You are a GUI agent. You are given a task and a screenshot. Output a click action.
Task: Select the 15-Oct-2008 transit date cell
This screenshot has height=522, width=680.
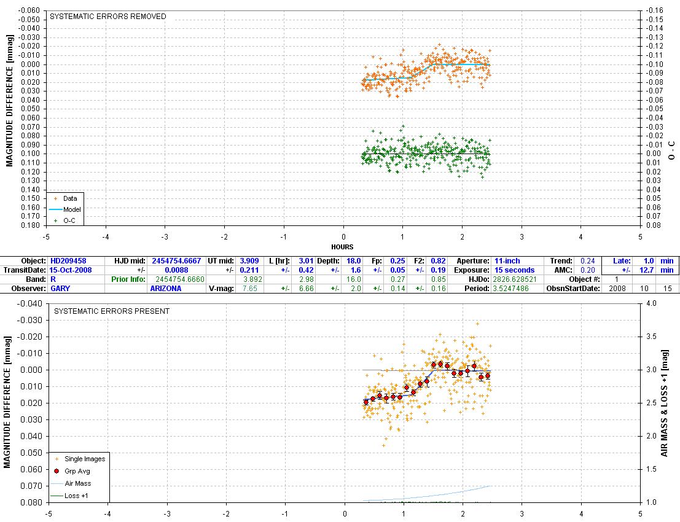pos(72,270)
